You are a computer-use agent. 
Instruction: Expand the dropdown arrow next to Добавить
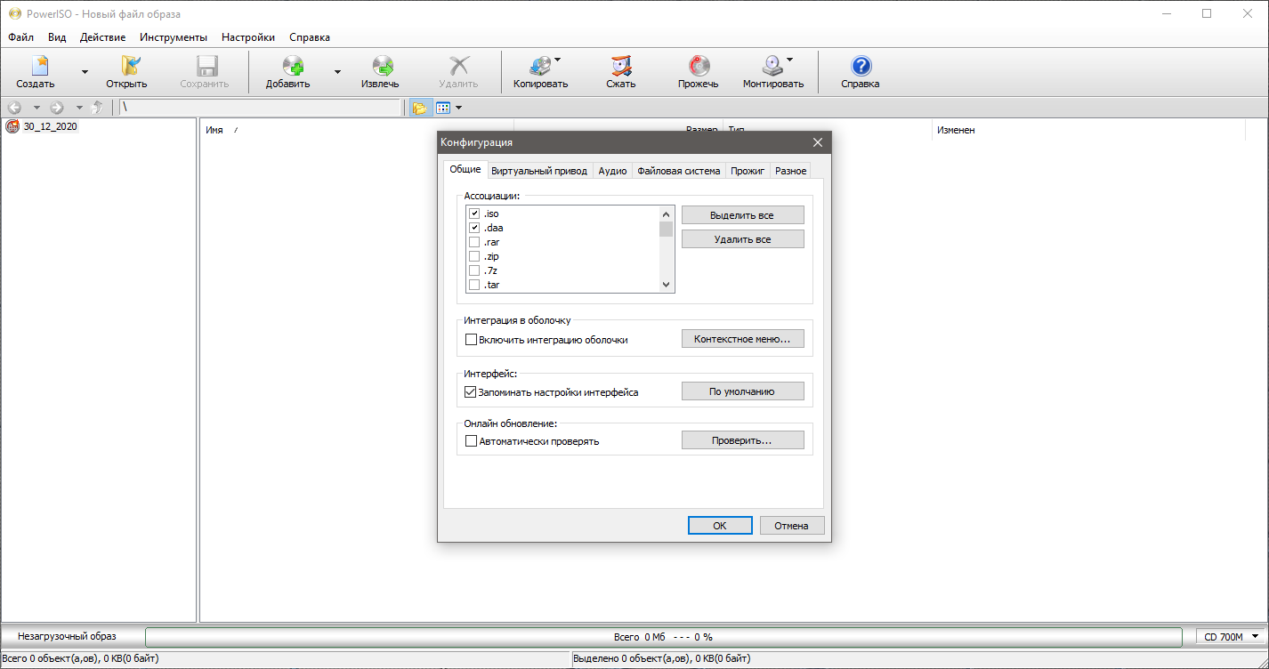[x=337, y=72]
